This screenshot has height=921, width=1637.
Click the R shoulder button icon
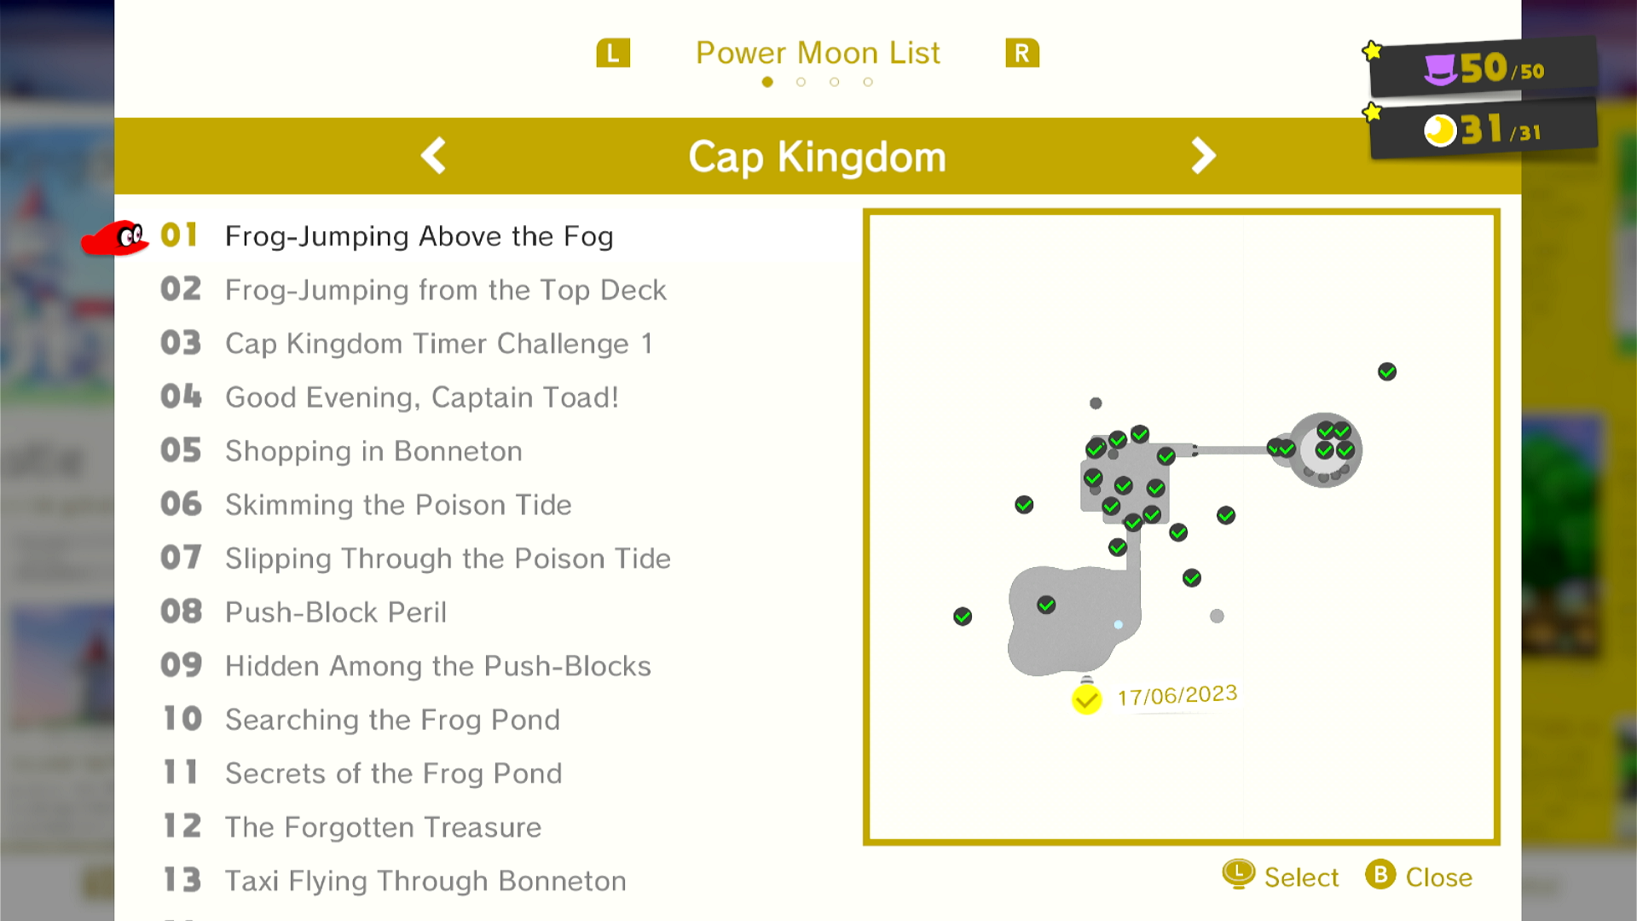1022,53
